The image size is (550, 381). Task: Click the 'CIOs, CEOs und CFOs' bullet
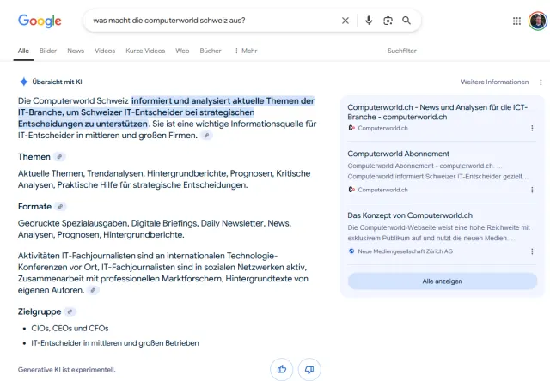point(70,329)
